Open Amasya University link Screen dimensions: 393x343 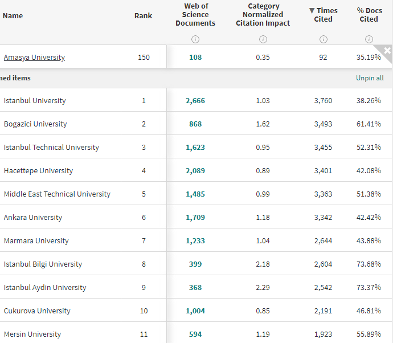tap(34, 58)
